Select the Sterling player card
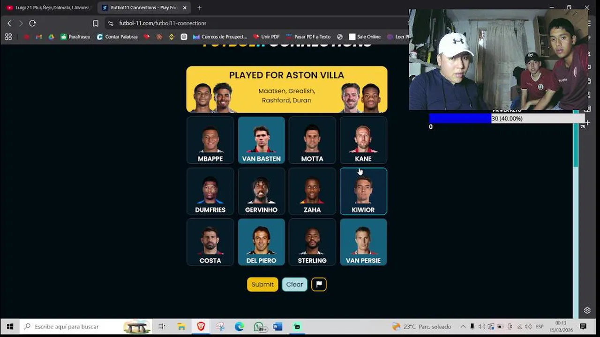Image resolution: width=600 pixels, height=337 pixels. click(x=312, y=242)
